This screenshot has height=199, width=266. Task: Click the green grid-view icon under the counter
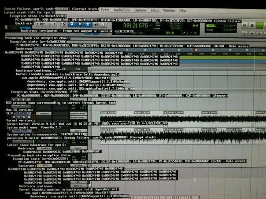[x=168, y=33]
